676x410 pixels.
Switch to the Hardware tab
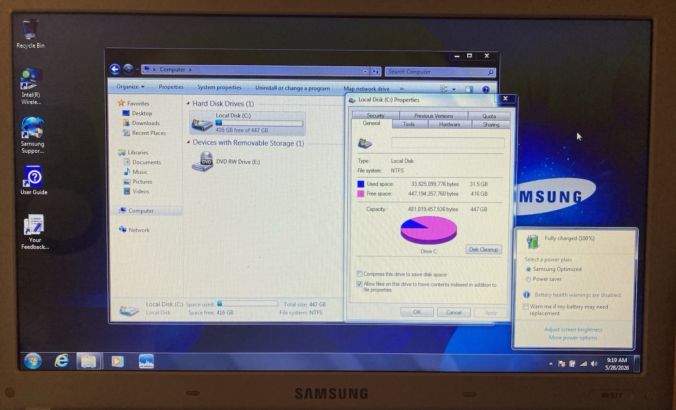(x=450, y=124)
